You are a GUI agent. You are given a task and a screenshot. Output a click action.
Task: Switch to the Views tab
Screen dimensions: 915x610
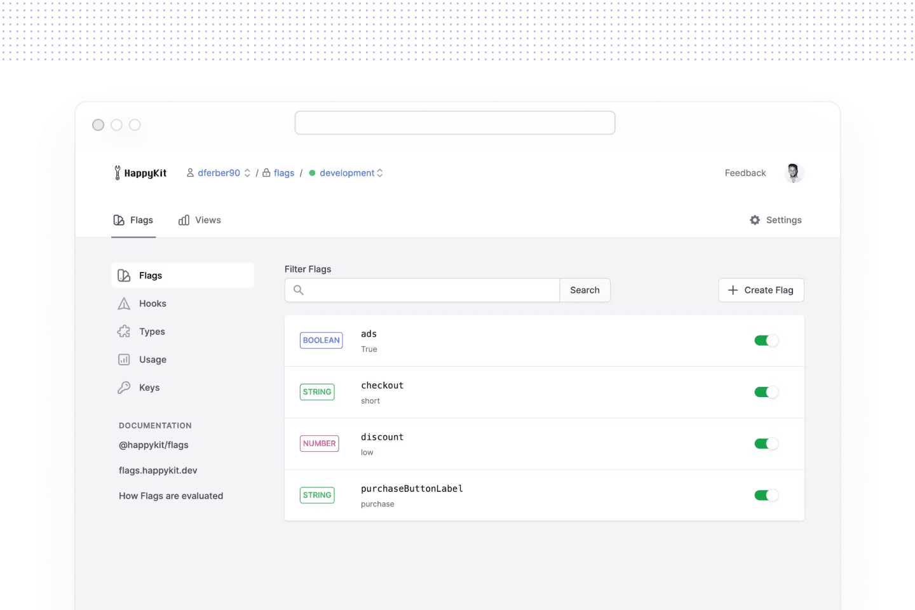coord(200,220)
